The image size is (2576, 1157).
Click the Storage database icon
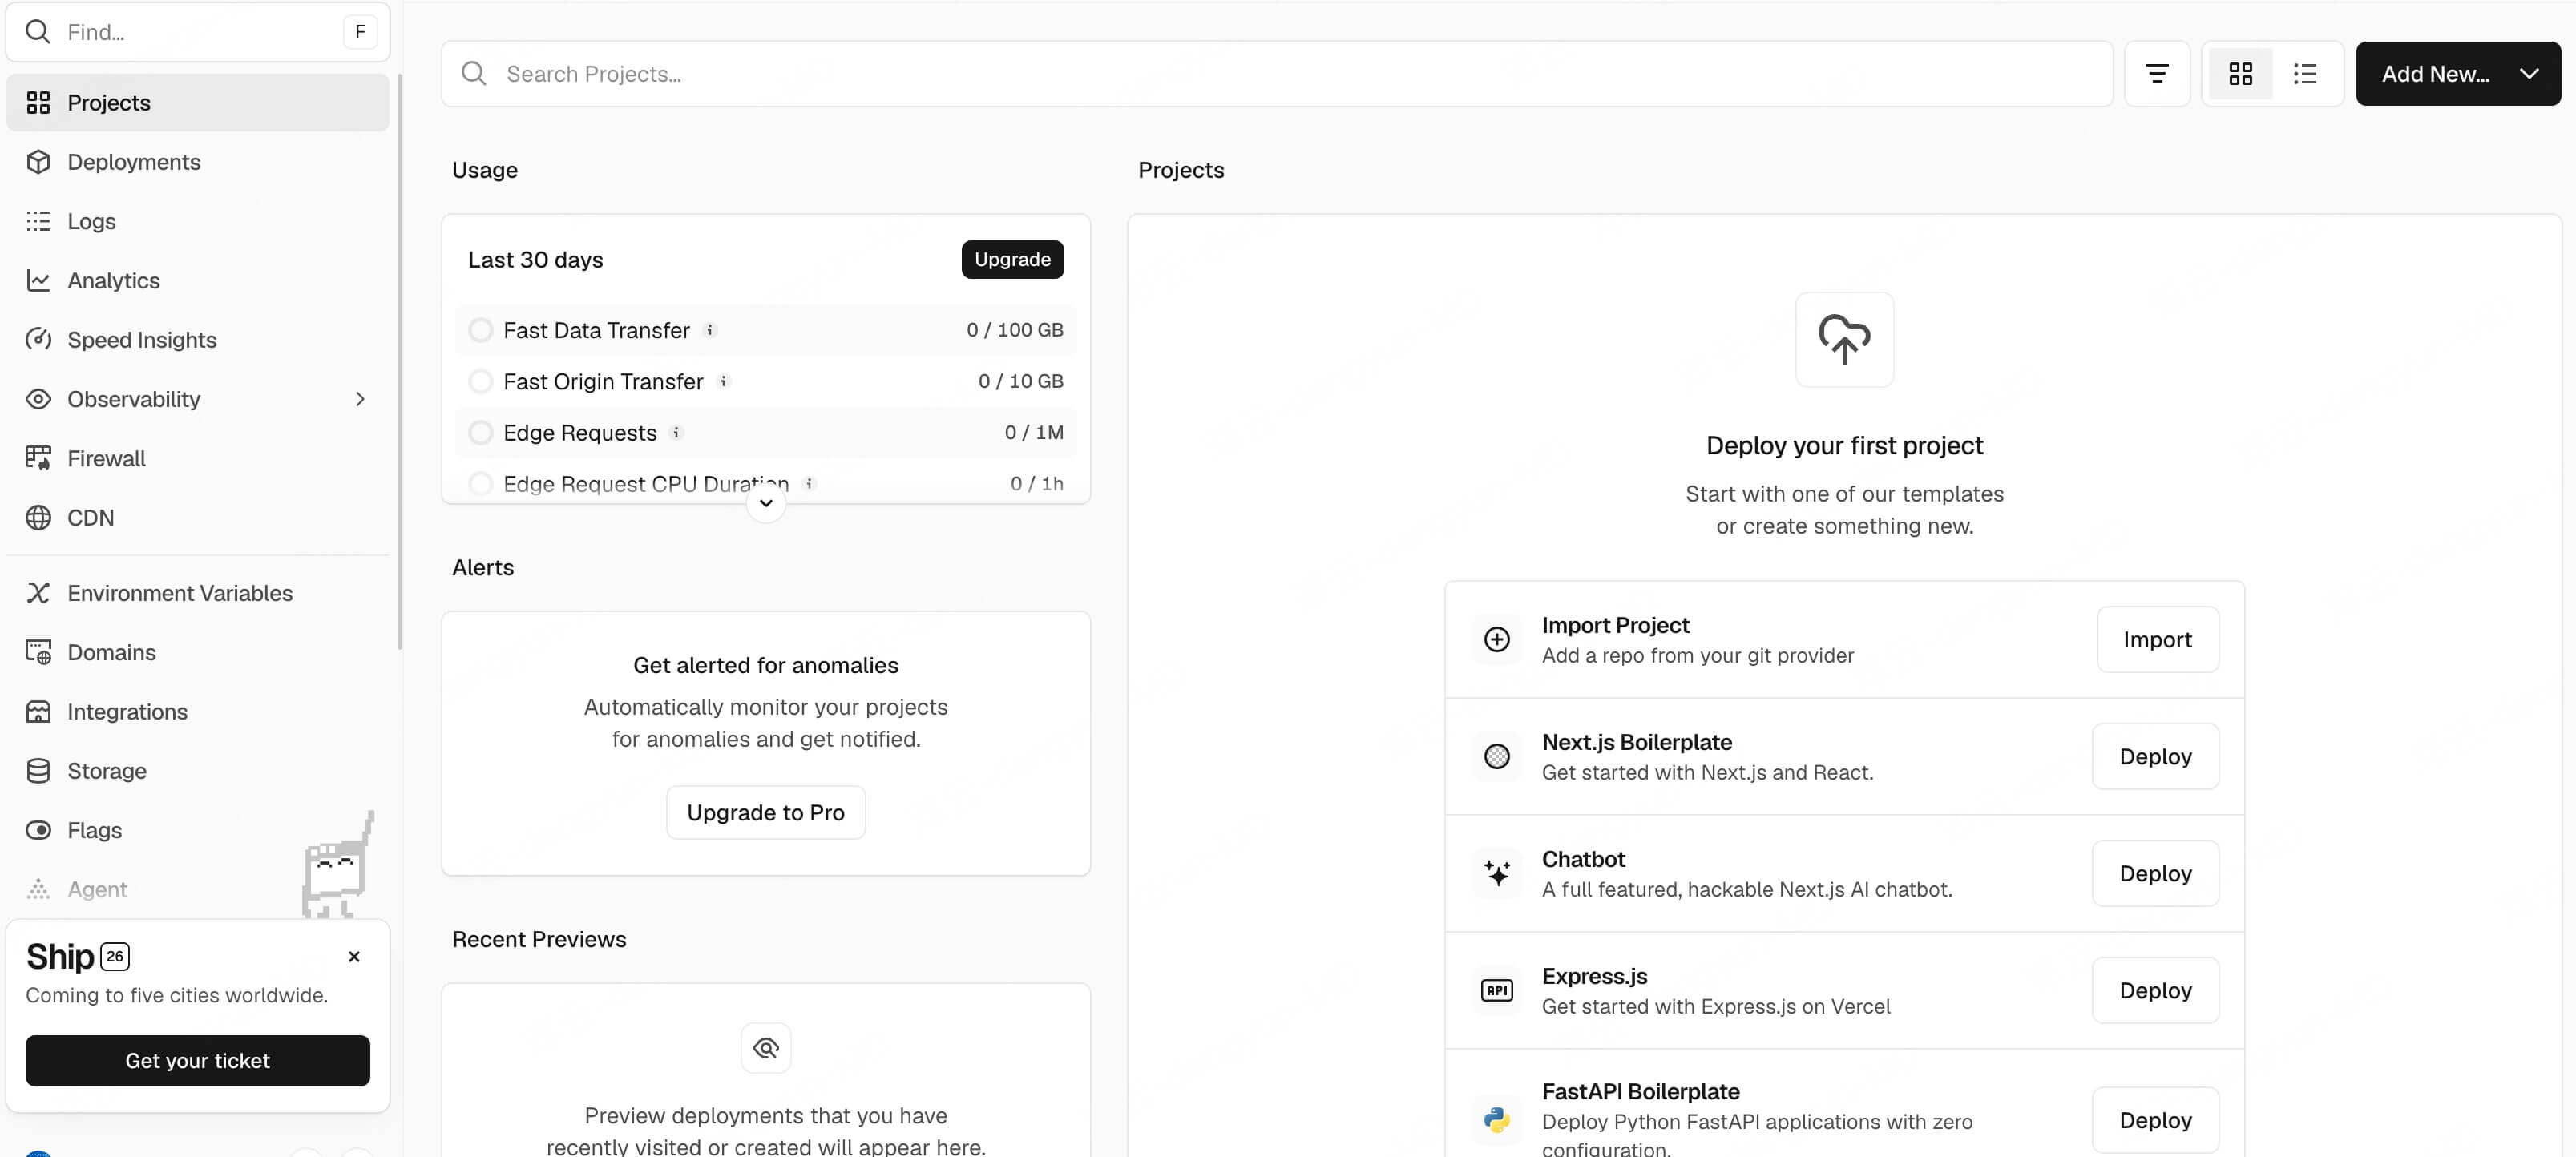pos(38,771)
